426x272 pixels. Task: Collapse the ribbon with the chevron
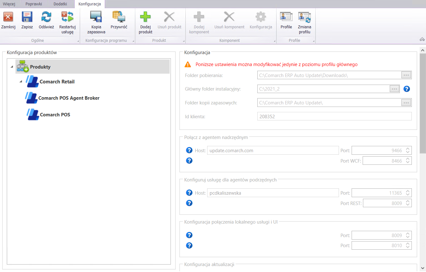(x=422, y=39)
